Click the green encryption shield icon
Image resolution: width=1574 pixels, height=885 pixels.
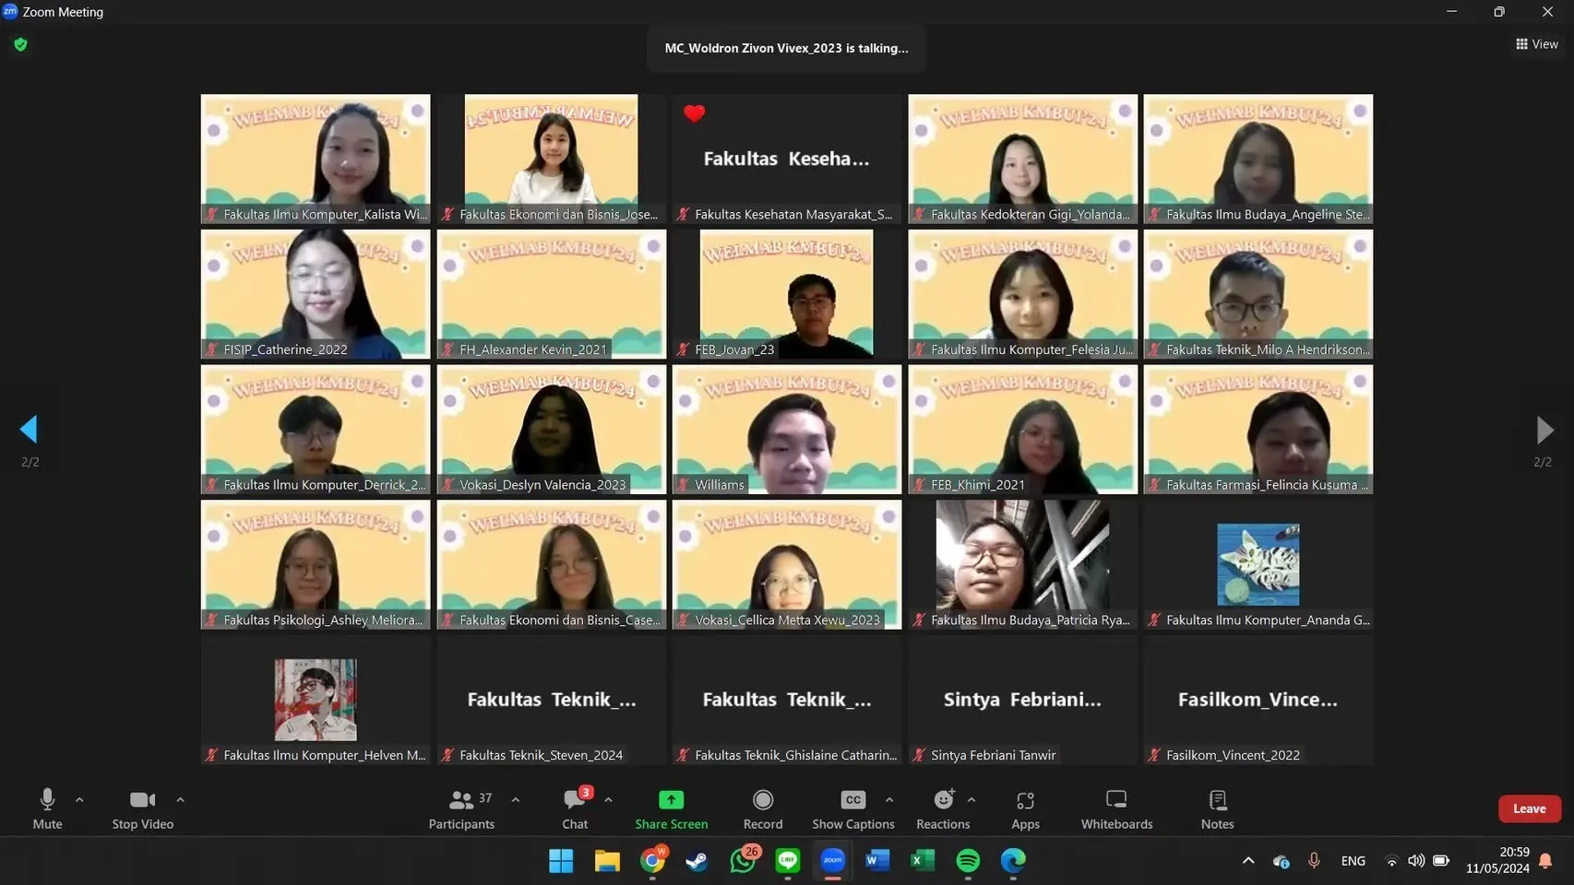tap(20, 44)
